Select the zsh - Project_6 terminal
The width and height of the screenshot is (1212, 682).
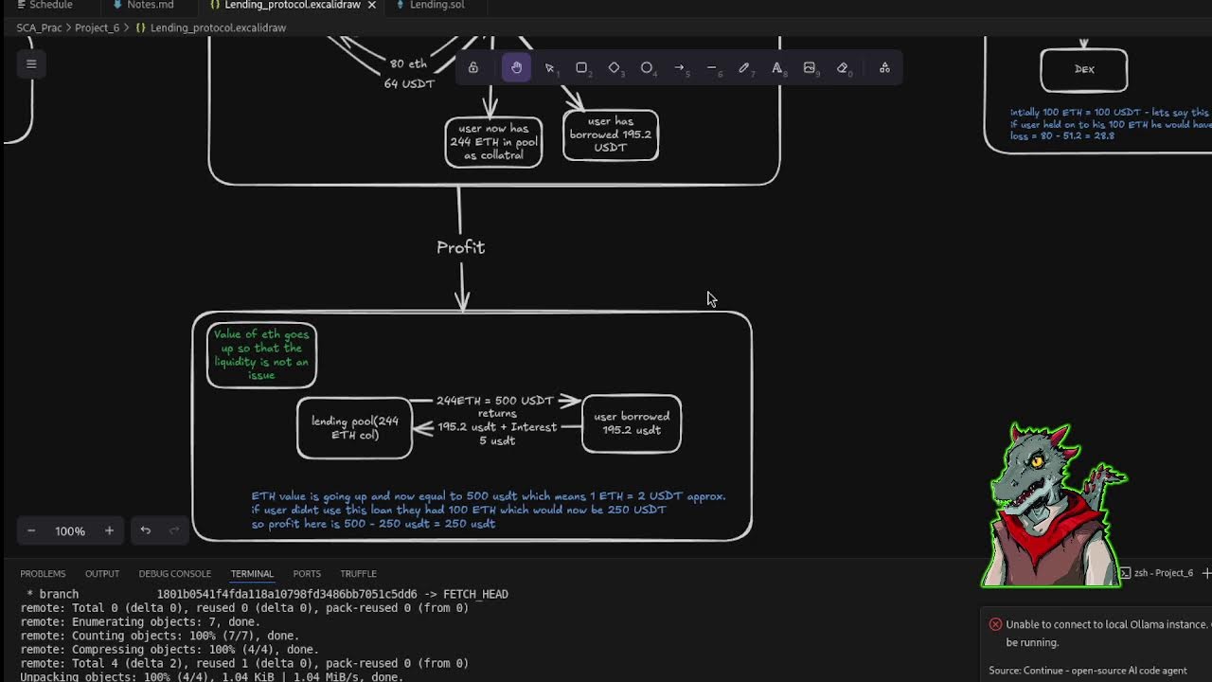[x=1155, y=573]
